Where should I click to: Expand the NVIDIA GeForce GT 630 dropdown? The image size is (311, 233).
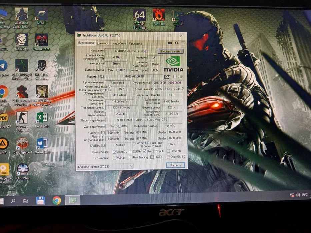(x=131, y=166)
